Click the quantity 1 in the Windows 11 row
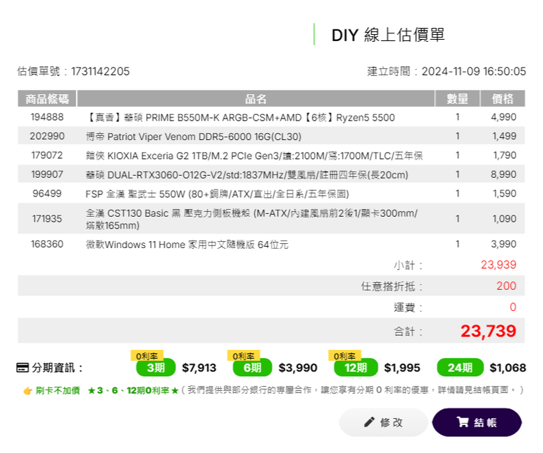 (457, 244)
